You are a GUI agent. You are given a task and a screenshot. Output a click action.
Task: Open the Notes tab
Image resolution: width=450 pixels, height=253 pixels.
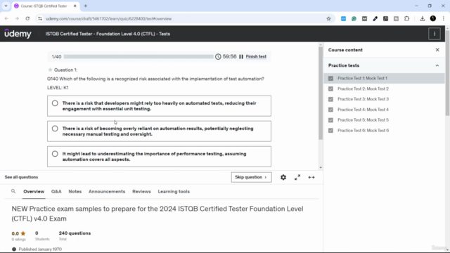coord(75,191)
